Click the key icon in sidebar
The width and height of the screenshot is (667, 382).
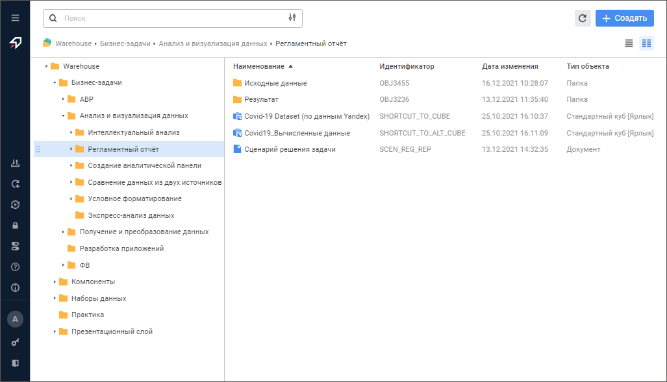click(x=15, y=342)
